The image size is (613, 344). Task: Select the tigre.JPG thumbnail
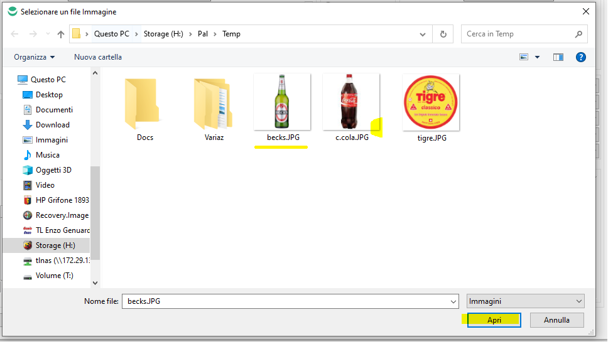[x=431, y=104]
